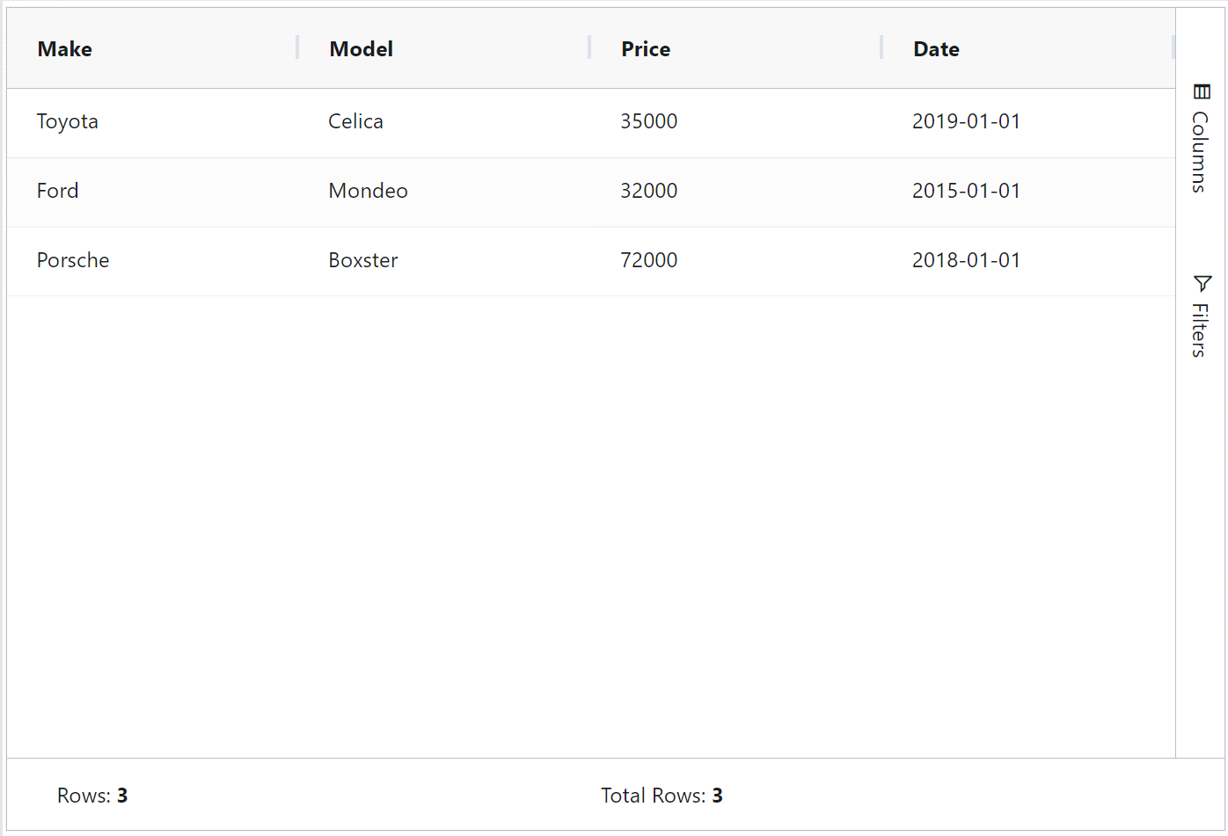Click the Celica model cell
1228x836 pixels.
point(355,121)
